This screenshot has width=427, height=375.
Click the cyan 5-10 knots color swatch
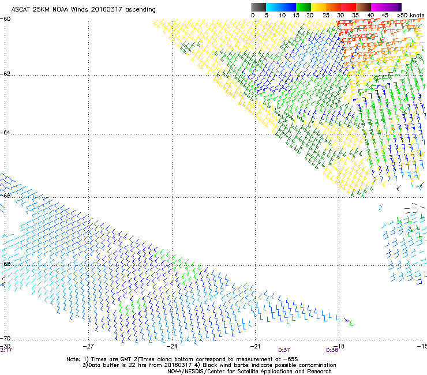pos(273,7)
